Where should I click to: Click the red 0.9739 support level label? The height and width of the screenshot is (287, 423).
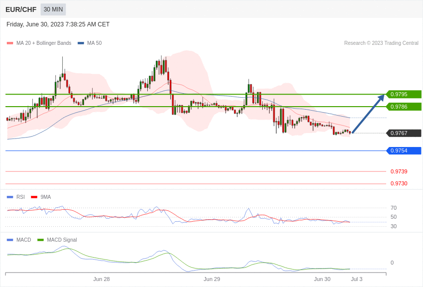click(x=399, y=171)
